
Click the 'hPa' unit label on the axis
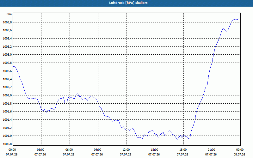(9, 14)
